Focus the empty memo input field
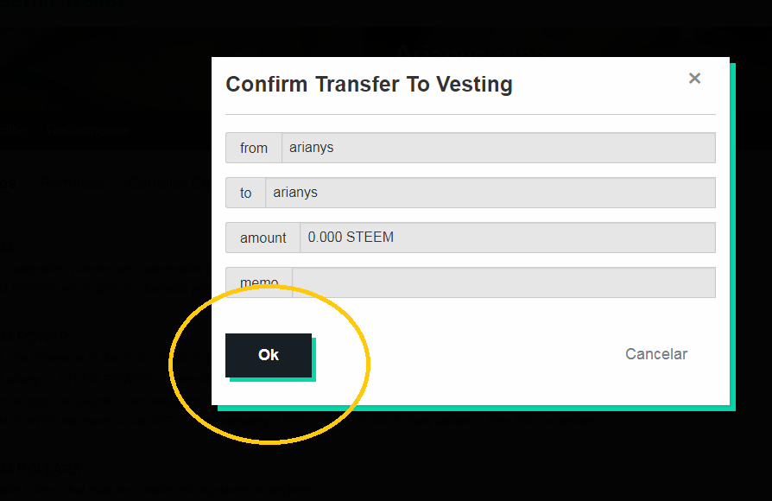772x501 pixels. click(503, 282)
